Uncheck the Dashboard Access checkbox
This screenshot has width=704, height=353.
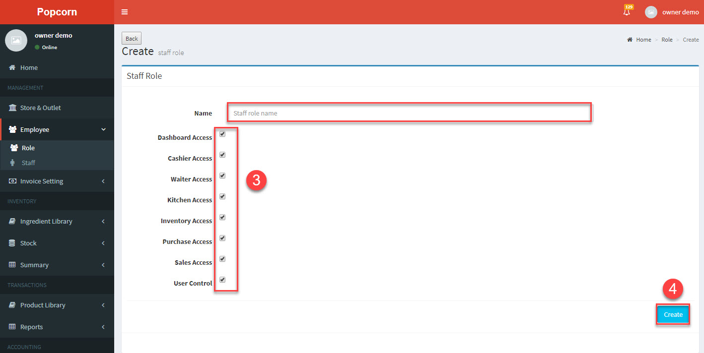[222, 134]
